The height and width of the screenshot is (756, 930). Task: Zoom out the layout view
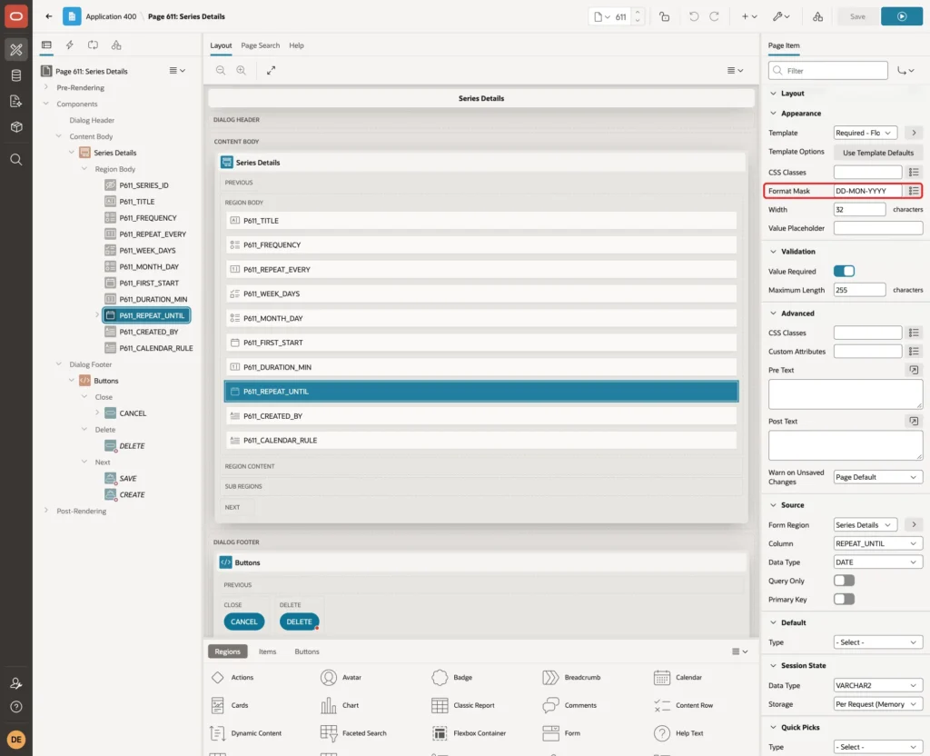(x=221, y=71)
